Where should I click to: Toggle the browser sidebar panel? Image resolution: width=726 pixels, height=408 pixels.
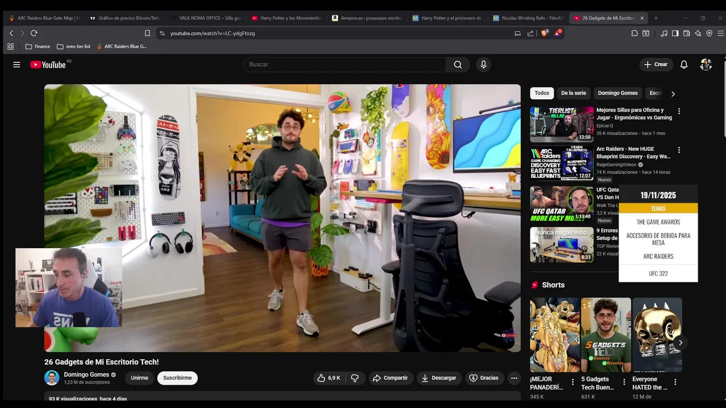(675, 33)
